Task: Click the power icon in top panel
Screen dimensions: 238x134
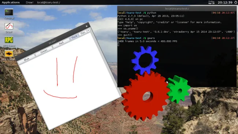Action: (x=235, y=2)
